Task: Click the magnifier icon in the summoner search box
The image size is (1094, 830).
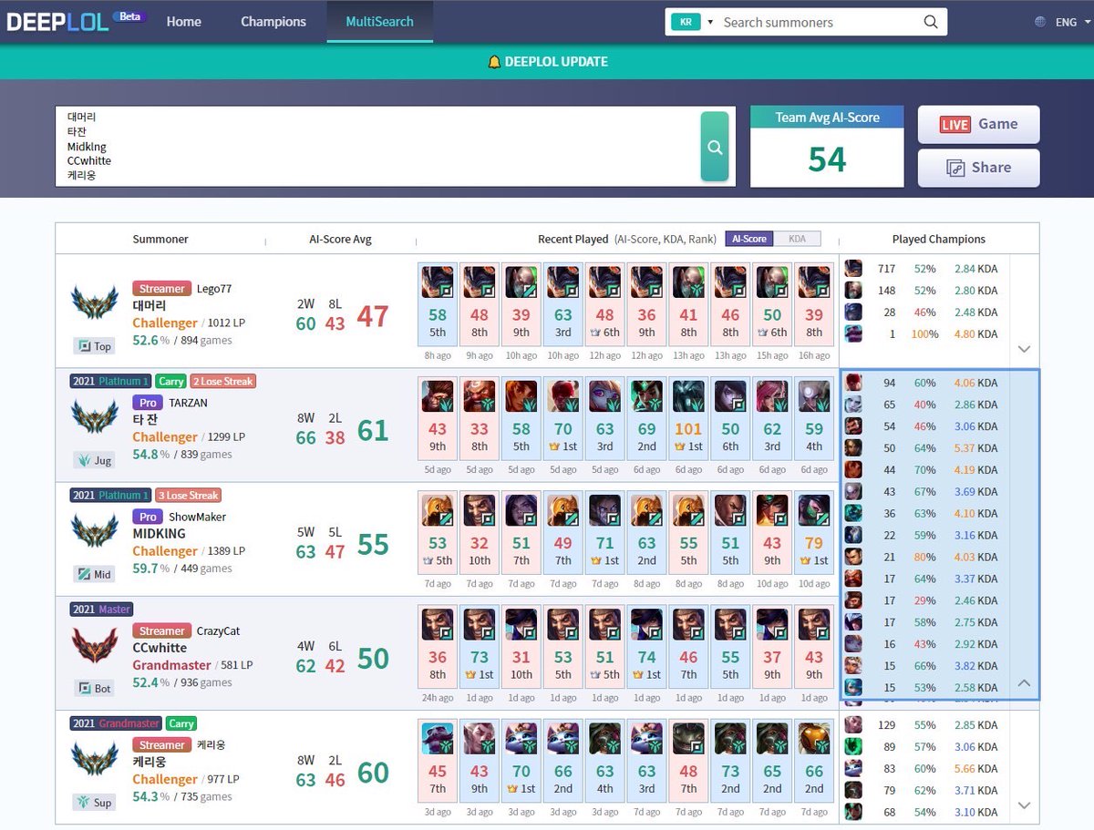Action: click(930, 22)
